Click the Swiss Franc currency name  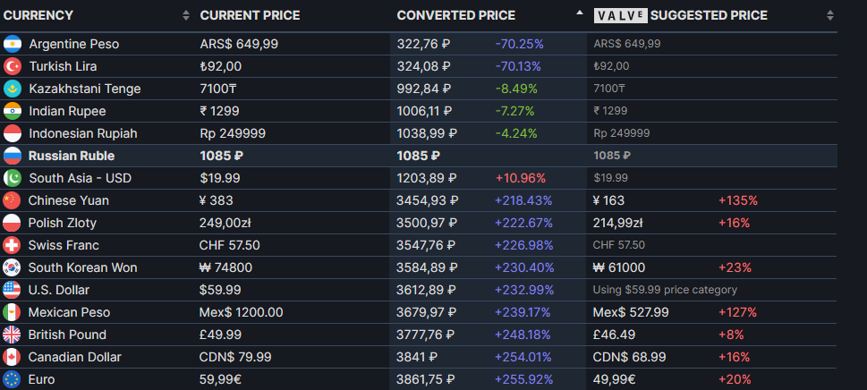(64, 245)
